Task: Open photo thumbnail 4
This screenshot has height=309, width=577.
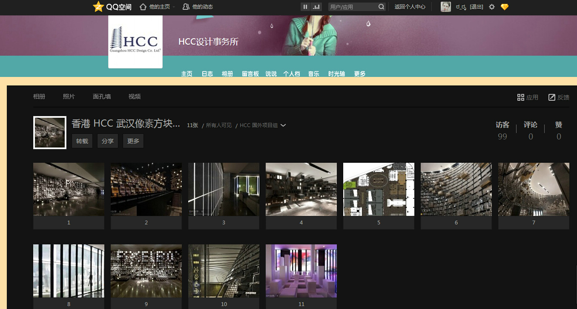Action: [x=301, y=189]
